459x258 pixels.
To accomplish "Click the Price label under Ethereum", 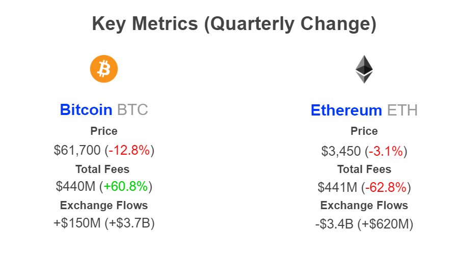I will click(364, 131).
